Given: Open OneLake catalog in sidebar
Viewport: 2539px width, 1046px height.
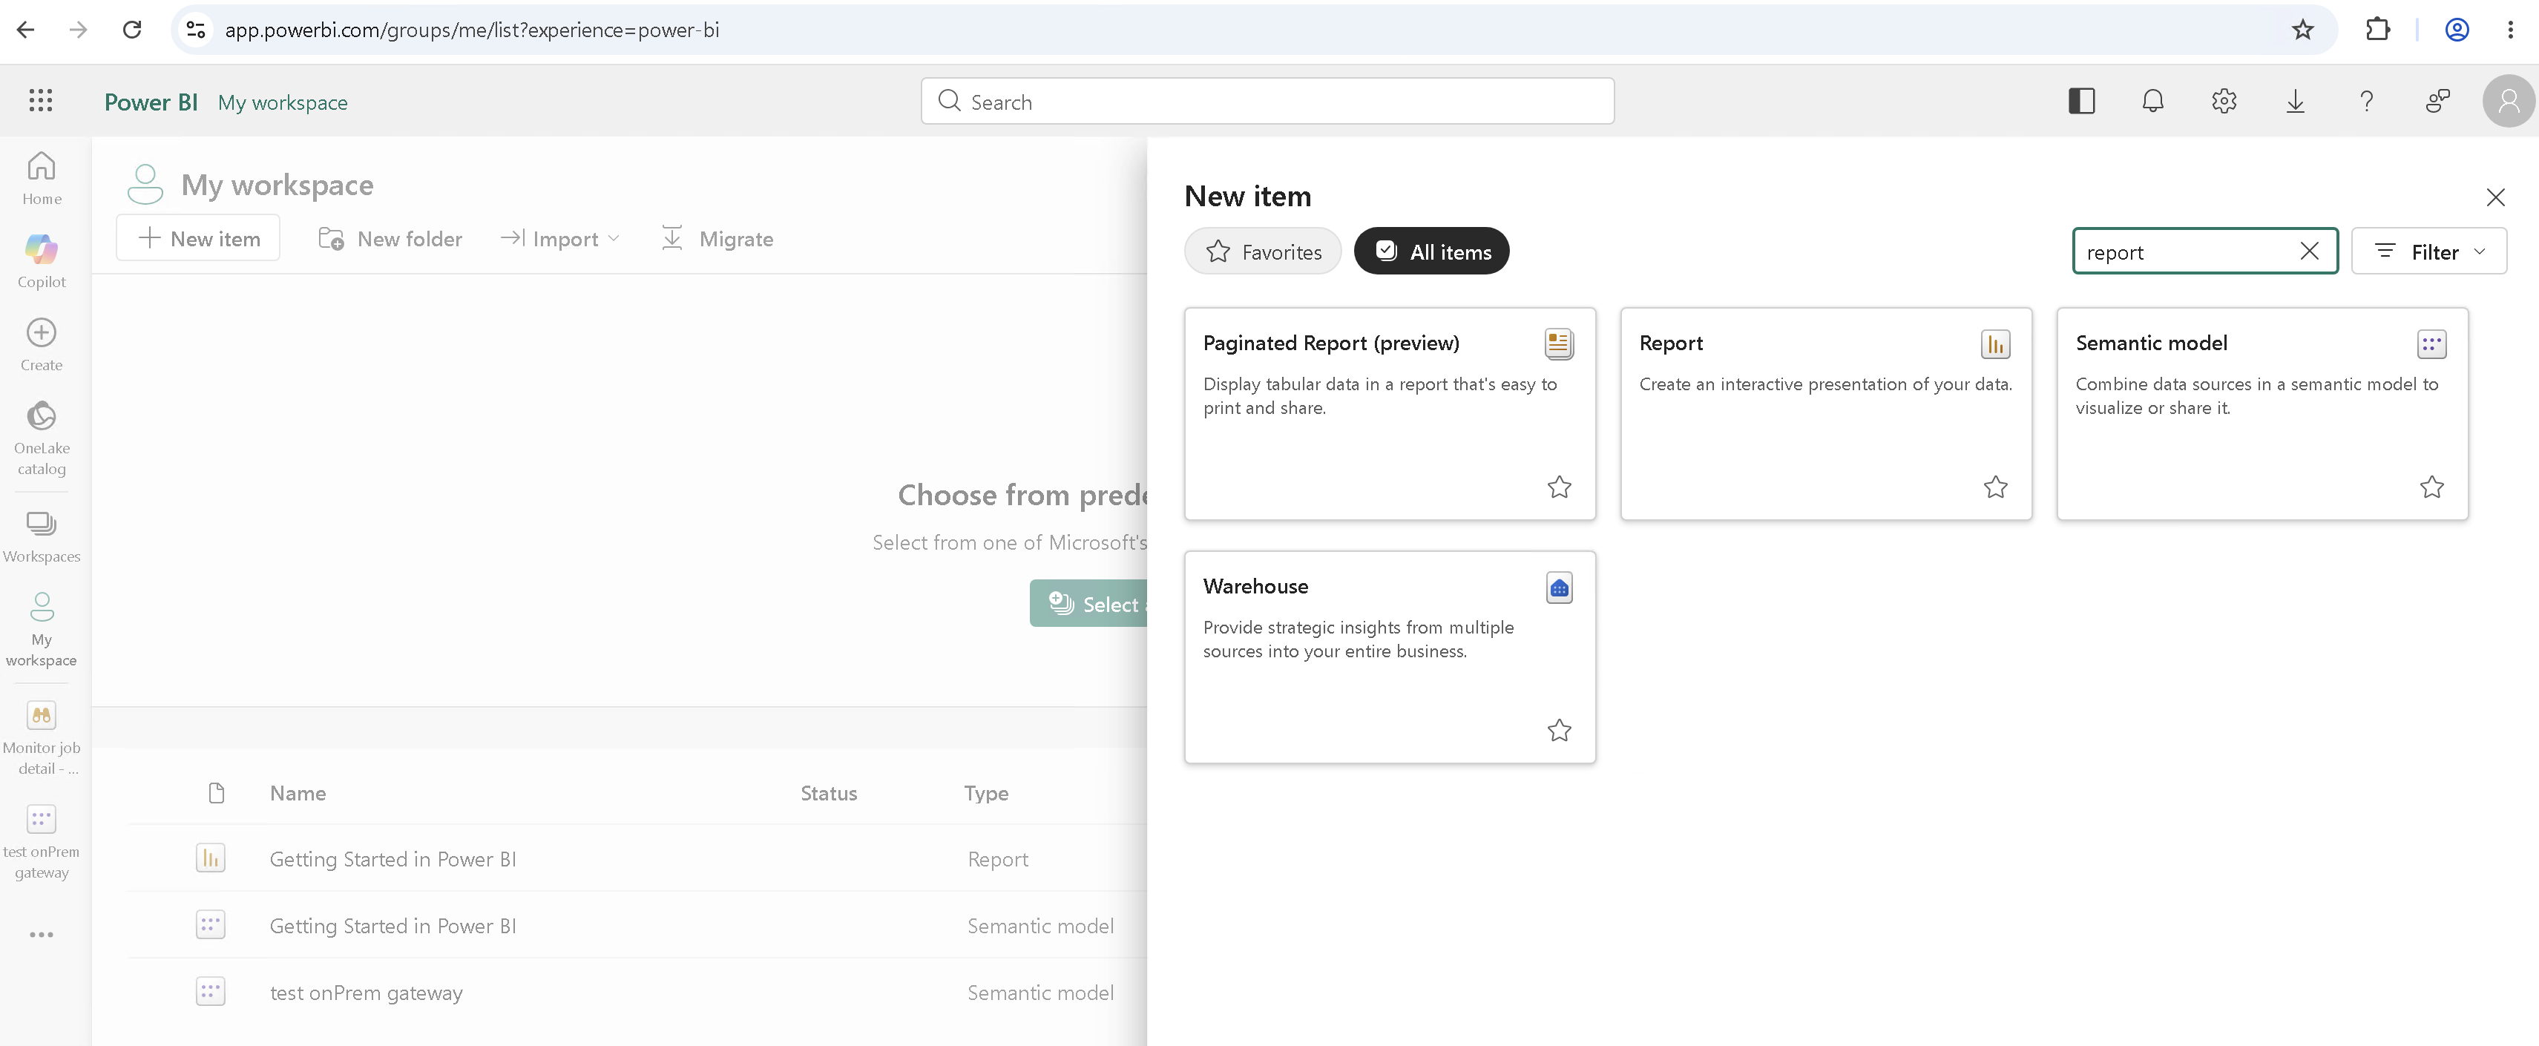Looking at the screenshot, I should point(42,438).
